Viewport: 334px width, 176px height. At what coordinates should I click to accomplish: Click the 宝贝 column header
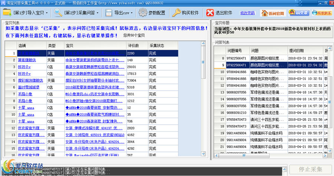point(95,45)
